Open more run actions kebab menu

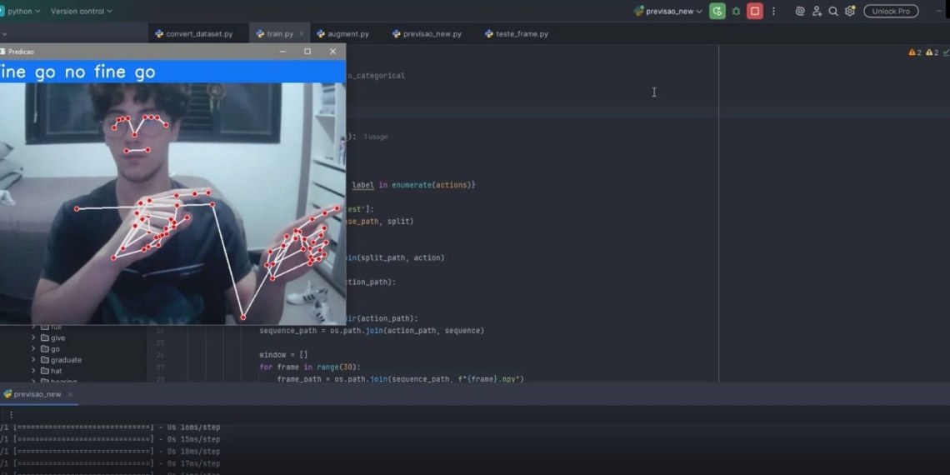pos(773,11)
